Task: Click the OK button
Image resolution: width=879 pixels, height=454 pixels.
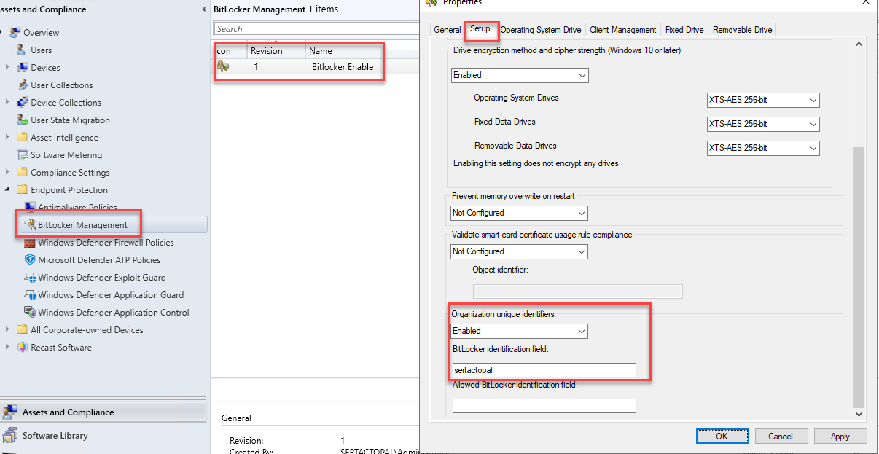Action: click(x=722, y=436)
